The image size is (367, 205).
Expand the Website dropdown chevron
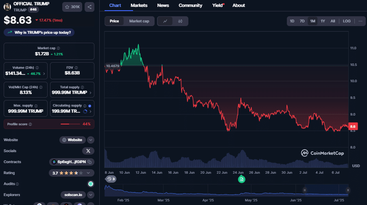pos(91,140)
